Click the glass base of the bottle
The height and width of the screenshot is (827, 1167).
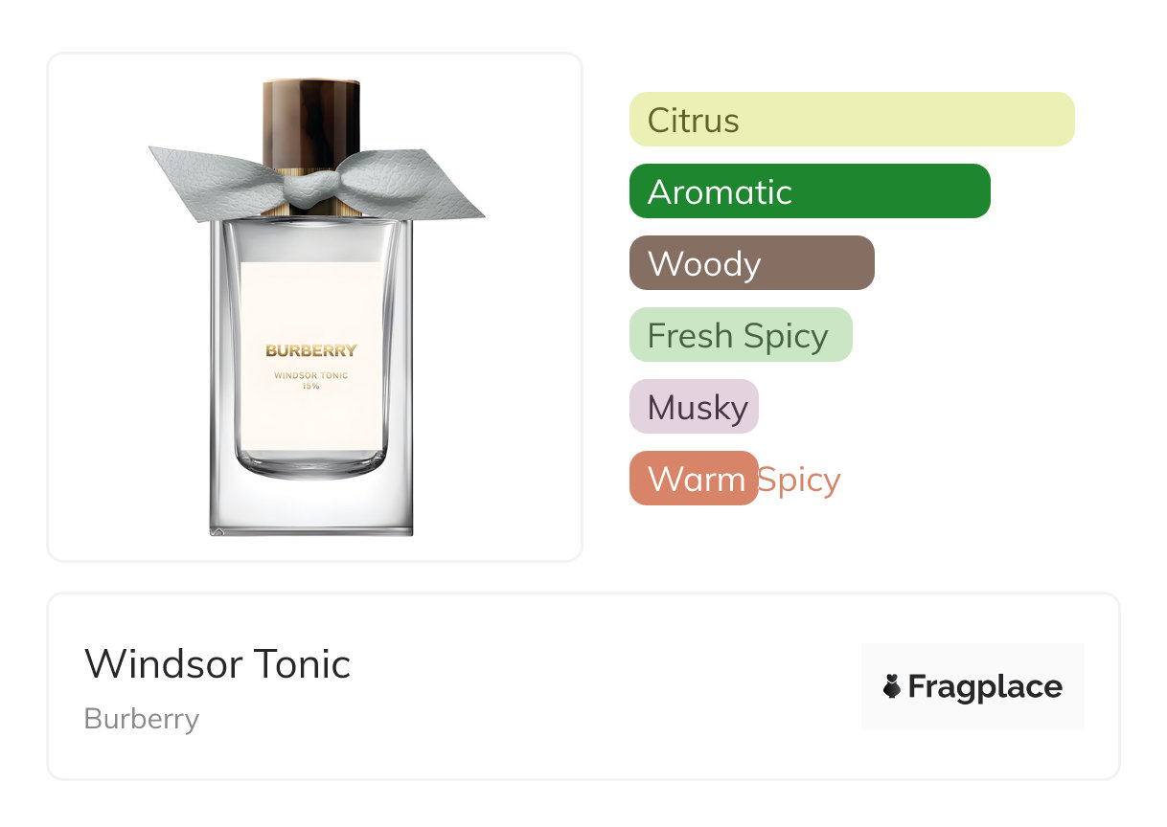point(311,503)
